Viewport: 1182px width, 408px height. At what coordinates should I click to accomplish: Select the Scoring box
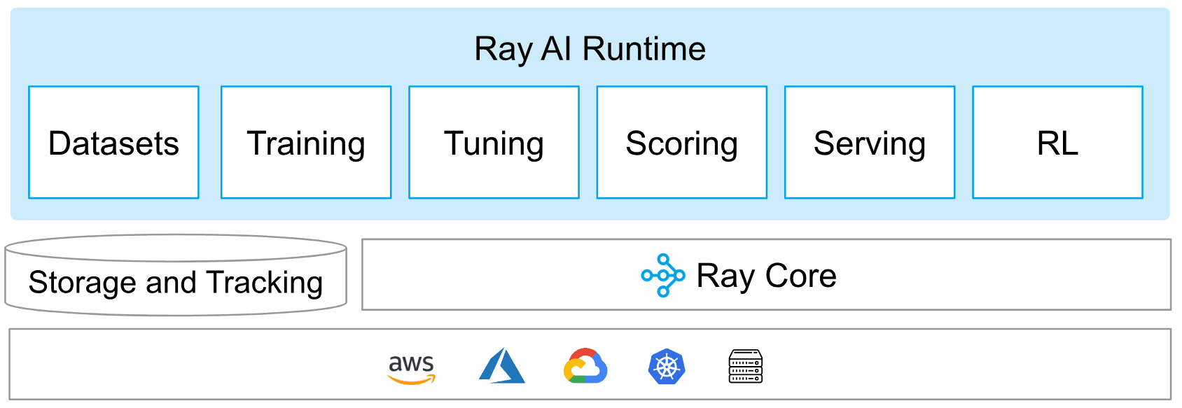coord(682,142)
